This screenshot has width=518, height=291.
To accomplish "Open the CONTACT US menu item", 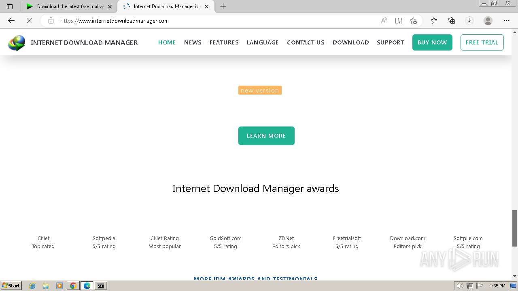I will 306,42.
